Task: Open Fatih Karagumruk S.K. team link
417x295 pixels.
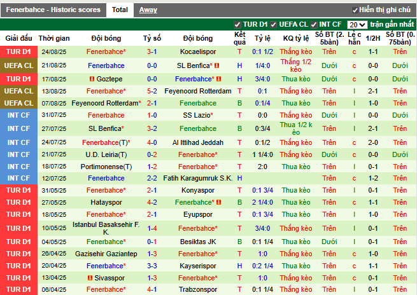Action: click(198, 178)
